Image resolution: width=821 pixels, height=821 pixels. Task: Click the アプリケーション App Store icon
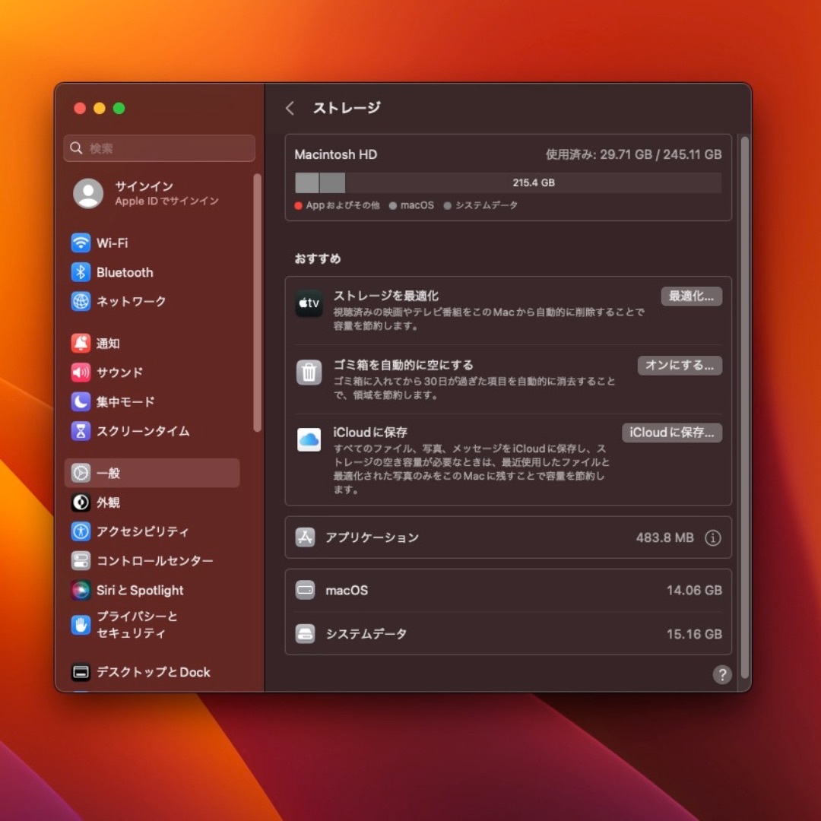tap(306, 537)
